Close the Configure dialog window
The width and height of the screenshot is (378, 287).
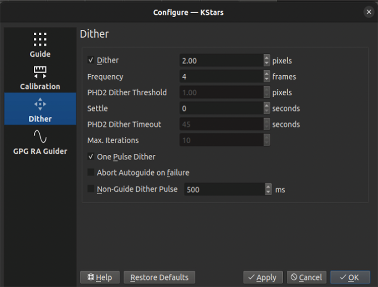coord(369,12)
